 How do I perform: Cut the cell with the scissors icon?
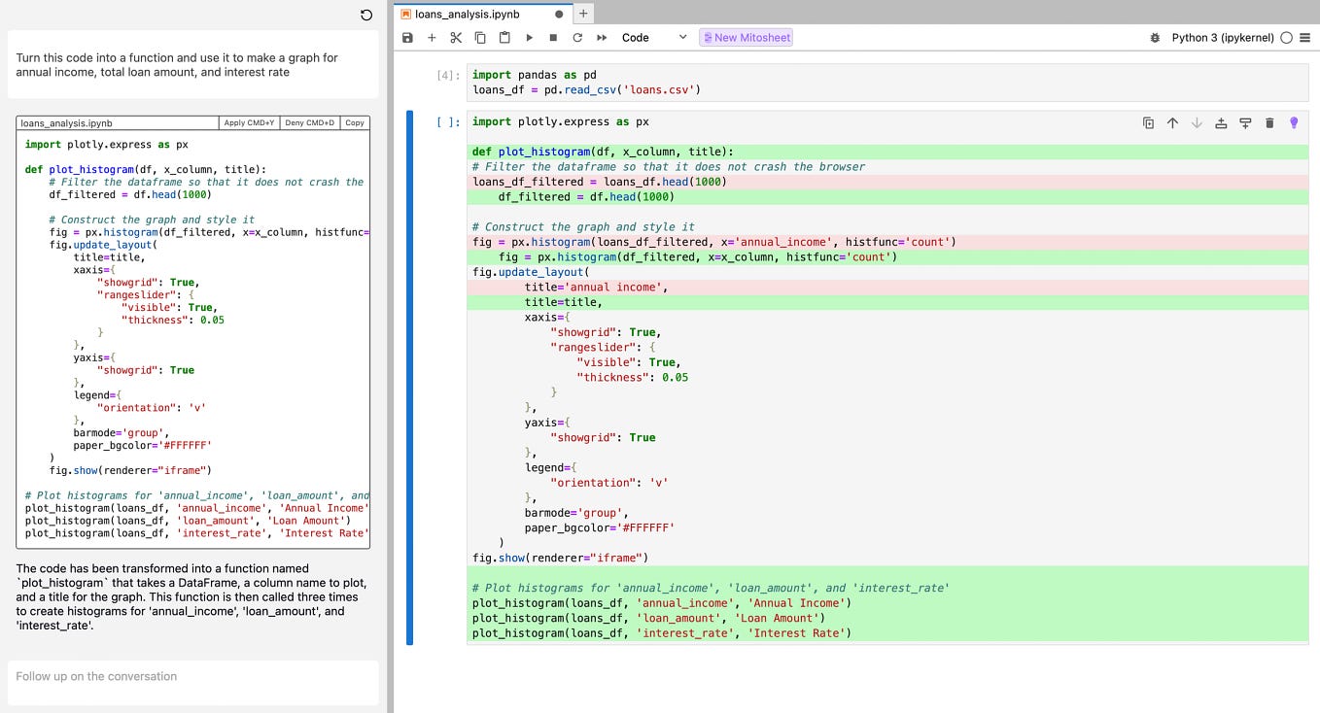456,38
